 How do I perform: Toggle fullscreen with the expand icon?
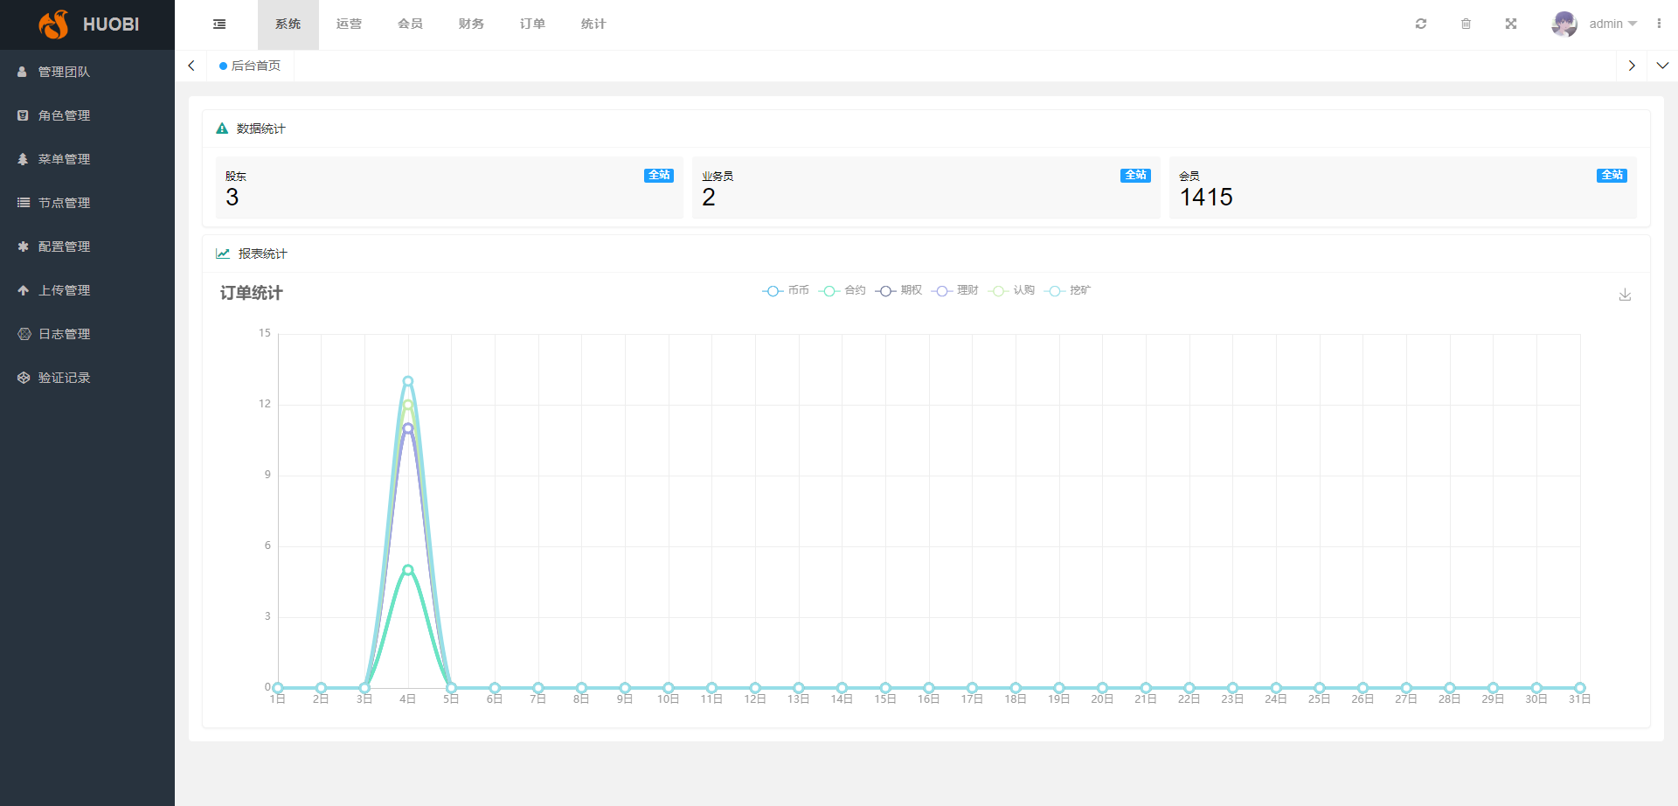1511,24
